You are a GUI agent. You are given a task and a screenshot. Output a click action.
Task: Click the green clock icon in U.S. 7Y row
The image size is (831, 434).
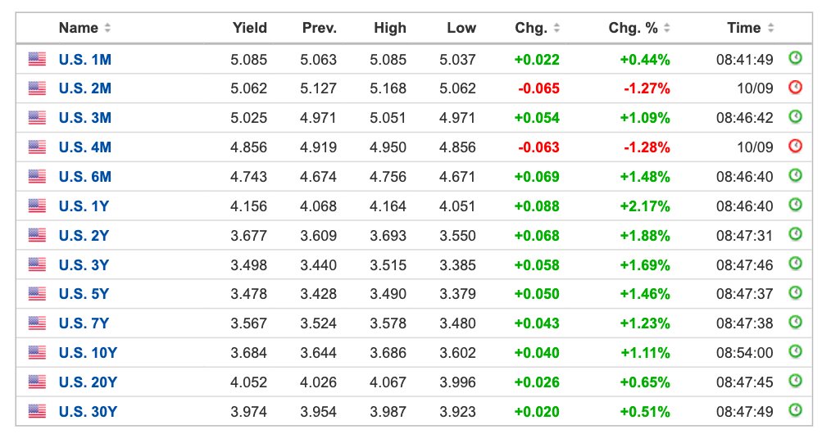click(795, 322)
